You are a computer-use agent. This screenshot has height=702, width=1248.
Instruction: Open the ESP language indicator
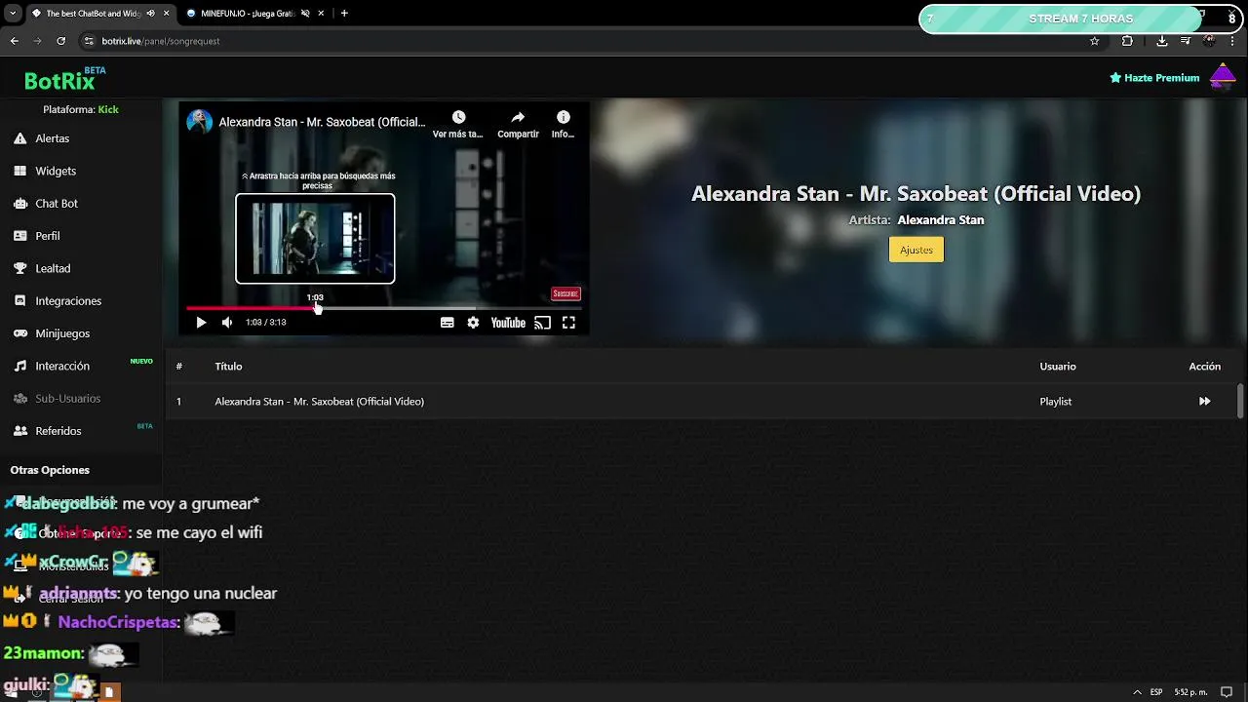pyautogui.click(x=1156, y=692)
